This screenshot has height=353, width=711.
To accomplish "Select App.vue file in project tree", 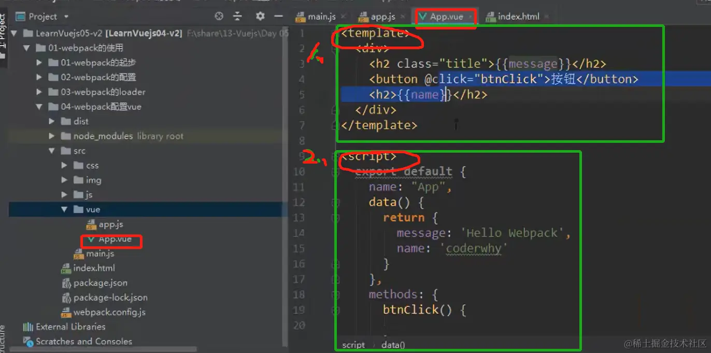I will pos(115,239).
